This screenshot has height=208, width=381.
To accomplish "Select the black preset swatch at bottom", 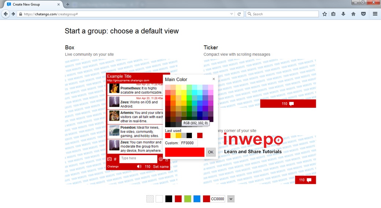I will pos(169,199).
